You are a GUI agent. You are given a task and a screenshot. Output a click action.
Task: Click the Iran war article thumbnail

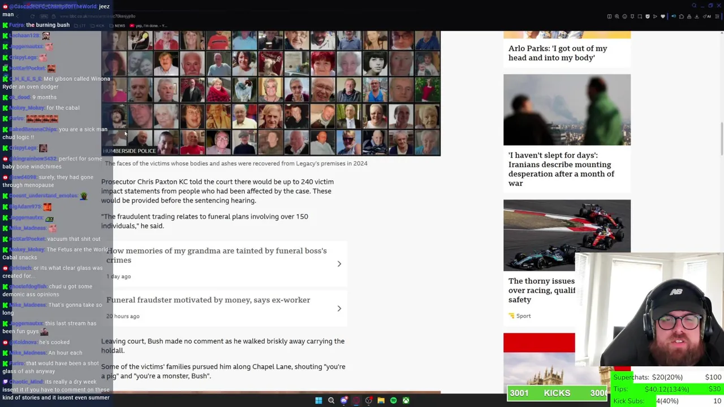567,110
